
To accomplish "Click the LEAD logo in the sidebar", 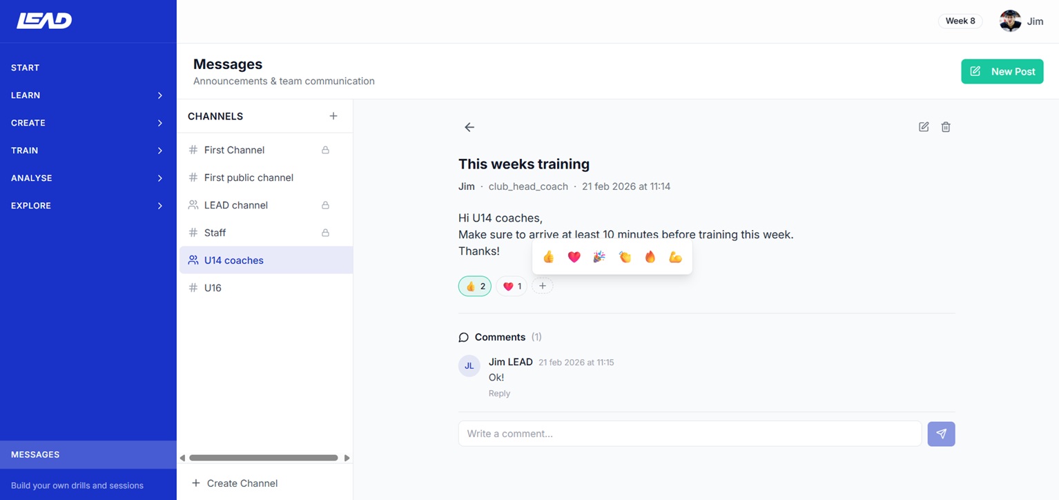I will pos(43,20).
